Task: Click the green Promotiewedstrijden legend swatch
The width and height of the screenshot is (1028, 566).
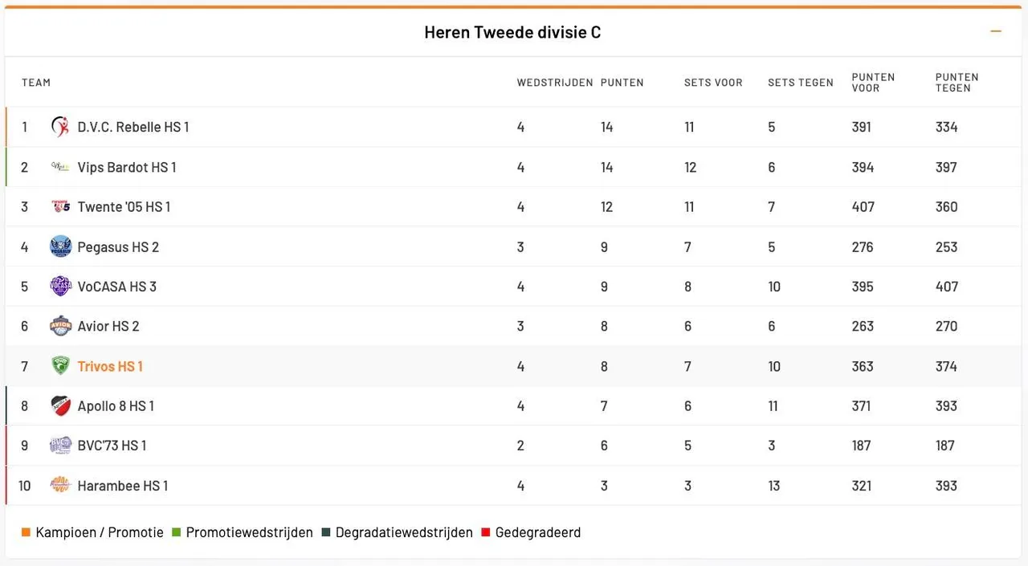Action: coord(177,532)
